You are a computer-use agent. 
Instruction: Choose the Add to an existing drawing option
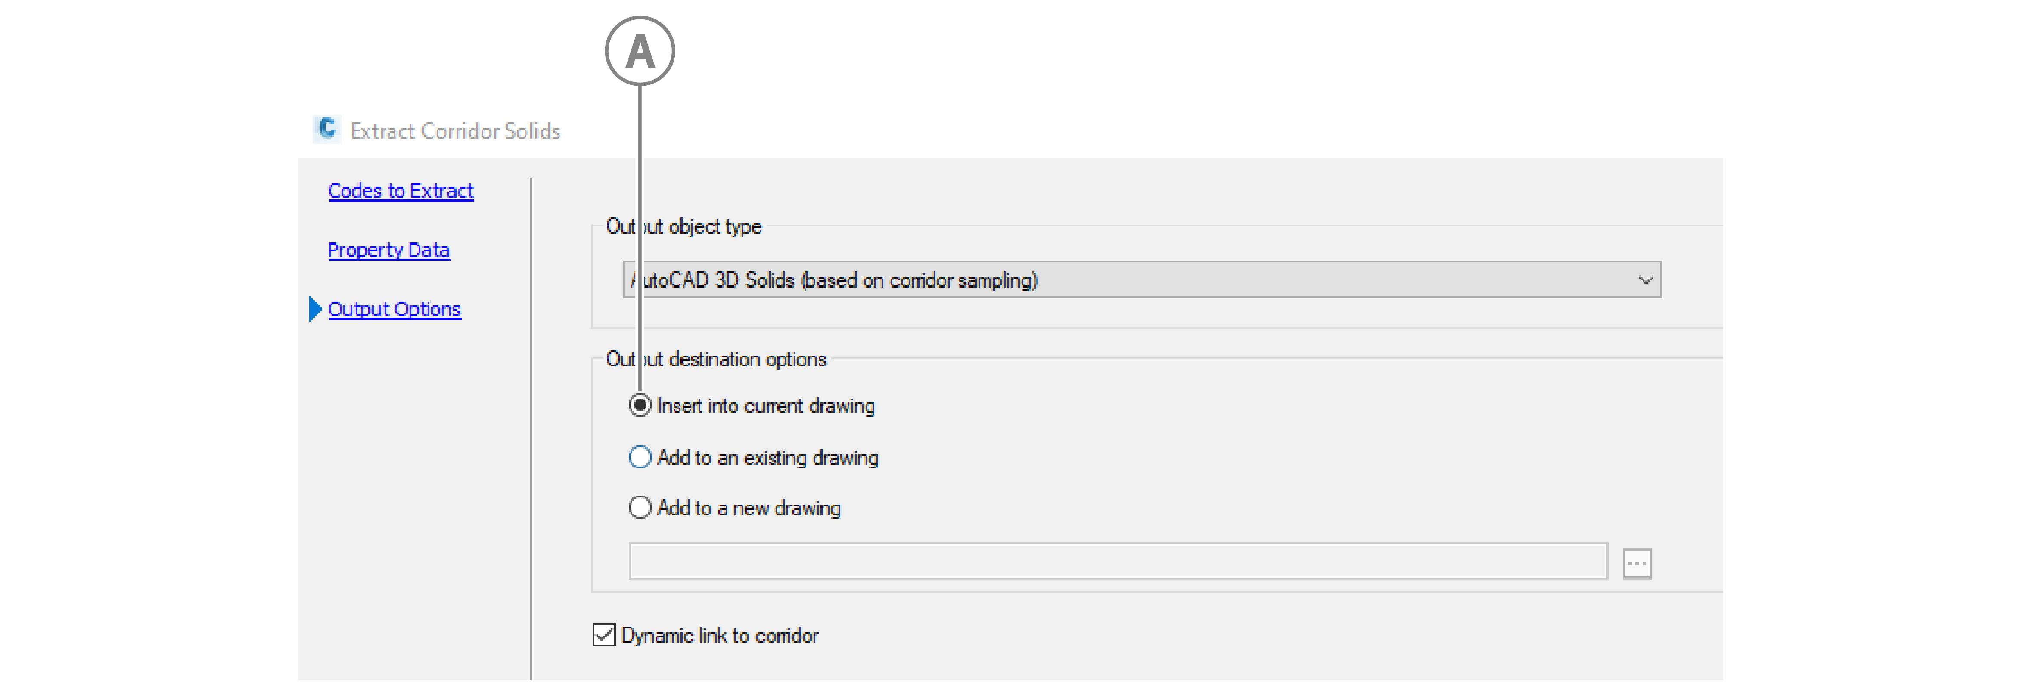coord(640,457)
